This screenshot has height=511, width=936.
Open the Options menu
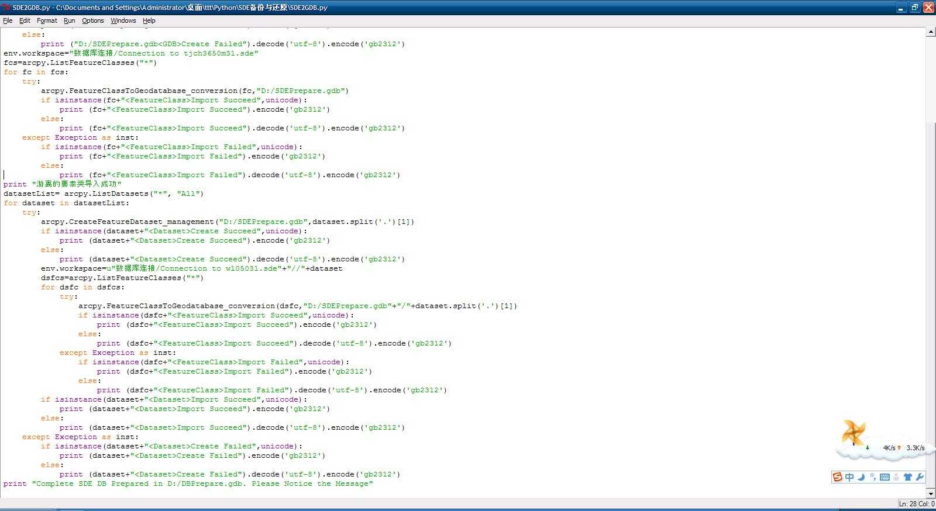(92, 20)
